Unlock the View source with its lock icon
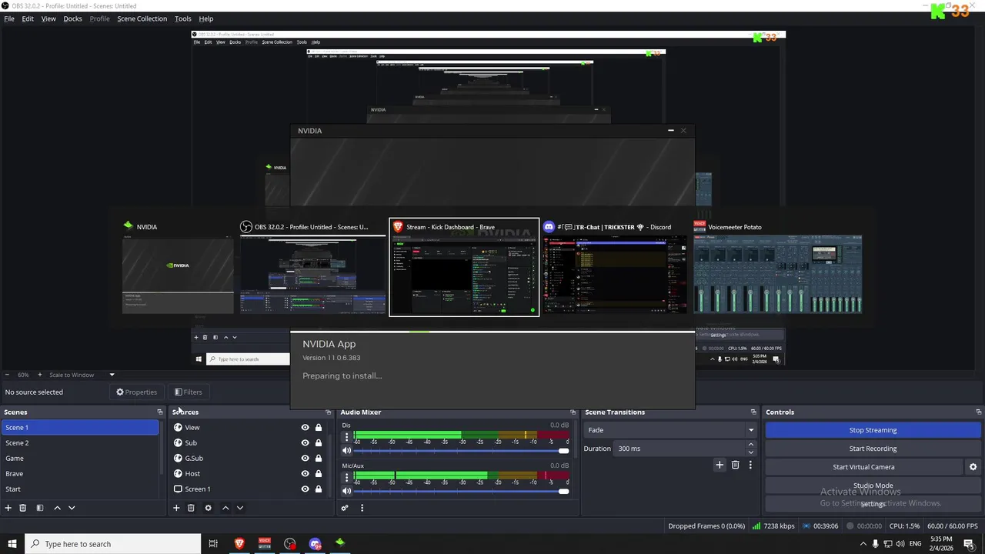Screen dimensions: 985x554 [319, 428]
